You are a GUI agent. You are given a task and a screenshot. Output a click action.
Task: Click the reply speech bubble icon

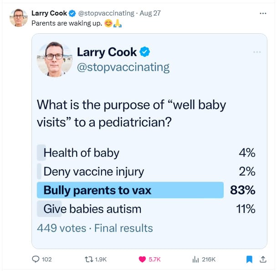pyautogui.click(x=36, y=259)
